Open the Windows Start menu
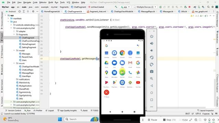This screenshot has height=123, width=219. coord(60,119)
